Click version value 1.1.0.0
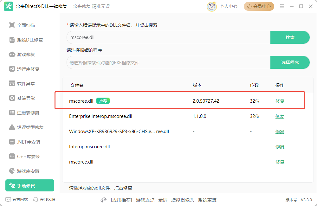The image size is (317, 206). 199,116
